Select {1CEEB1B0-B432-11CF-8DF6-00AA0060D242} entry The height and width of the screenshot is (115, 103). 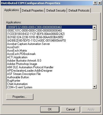coord(49,34)
